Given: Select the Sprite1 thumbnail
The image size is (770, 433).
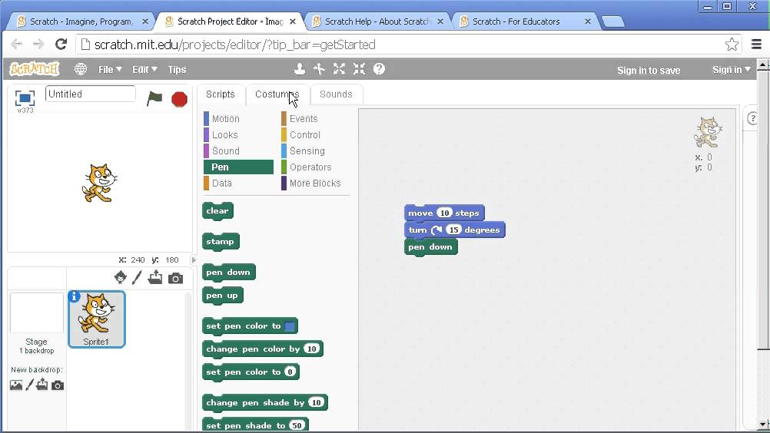Looking at the screenshot, I should tap(97, 319).
